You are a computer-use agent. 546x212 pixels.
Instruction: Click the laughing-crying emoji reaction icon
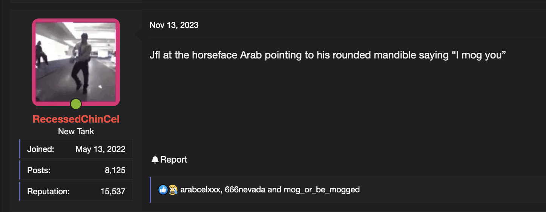pos(173,190)
